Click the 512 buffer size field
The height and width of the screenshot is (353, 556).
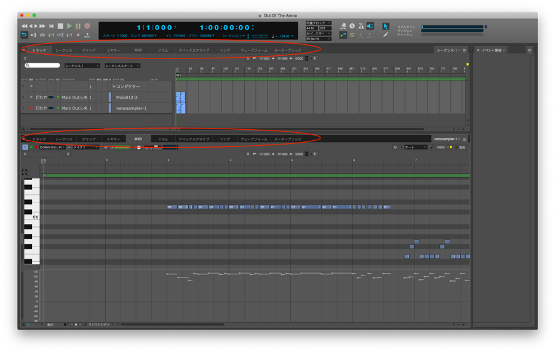[325, 28]
